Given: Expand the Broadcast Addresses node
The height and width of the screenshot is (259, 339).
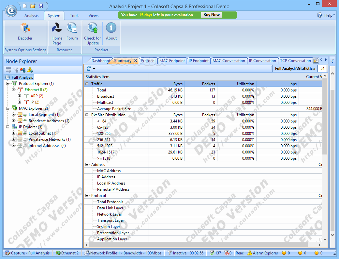Looking at the screenshot, I should [13, 121].
